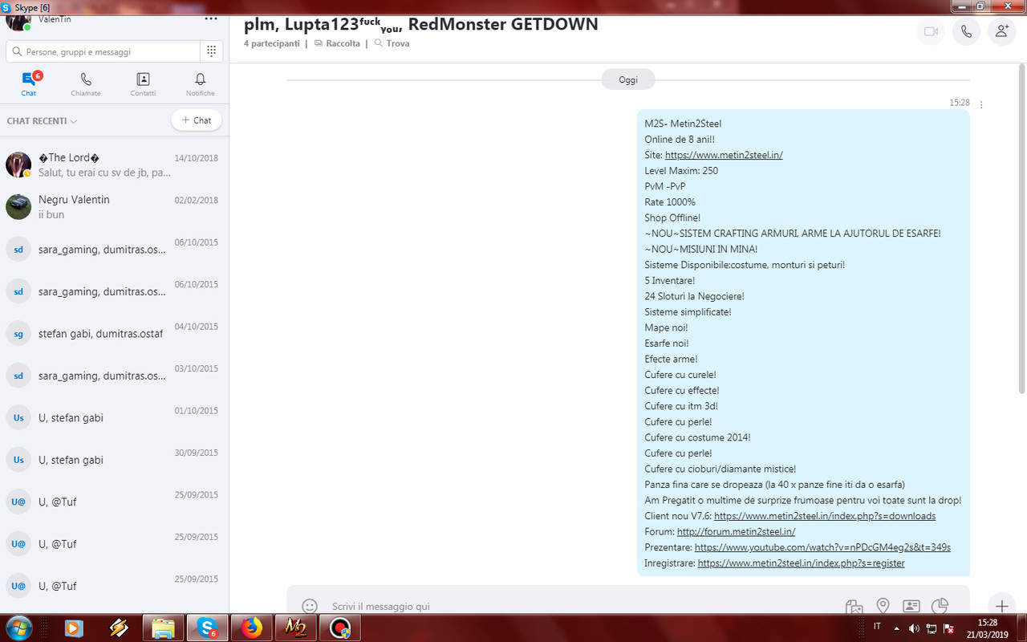Open the sara_gaming chat dated 03/10/2015
This screenshot has height=642, width=1027.
click(114, 375)
